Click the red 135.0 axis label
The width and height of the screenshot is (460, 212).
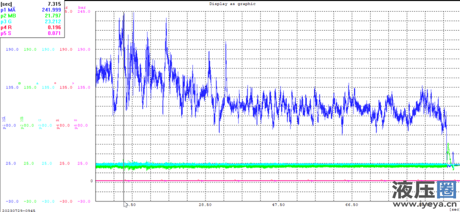pos(66,88)
